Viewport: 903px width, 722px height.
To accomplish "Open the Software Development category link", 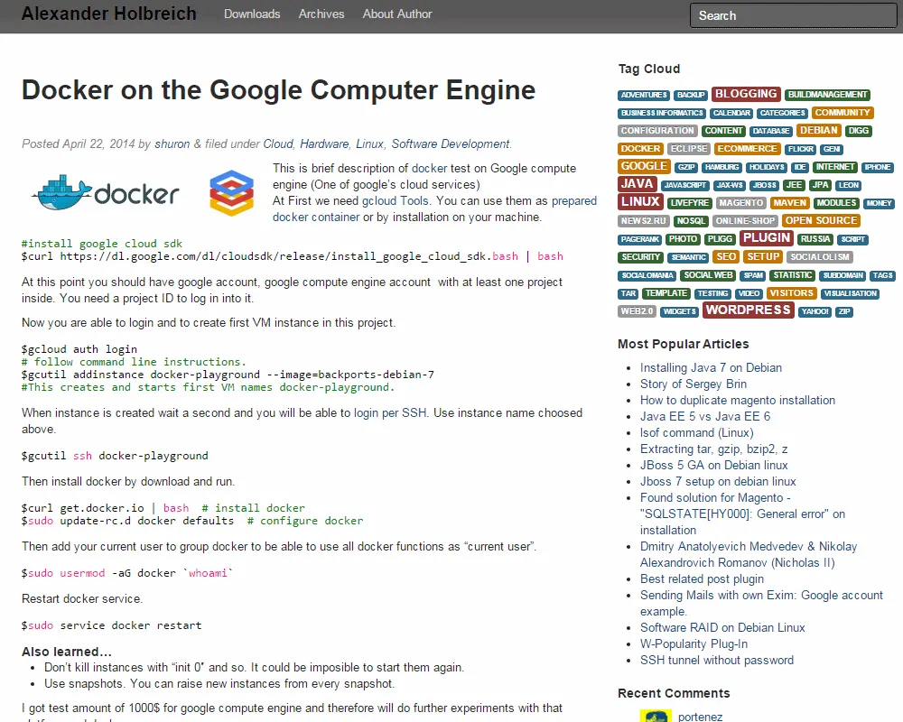I will coord(451,143).
